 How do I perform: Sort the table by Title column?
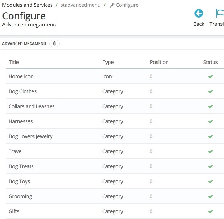[14, 62]
